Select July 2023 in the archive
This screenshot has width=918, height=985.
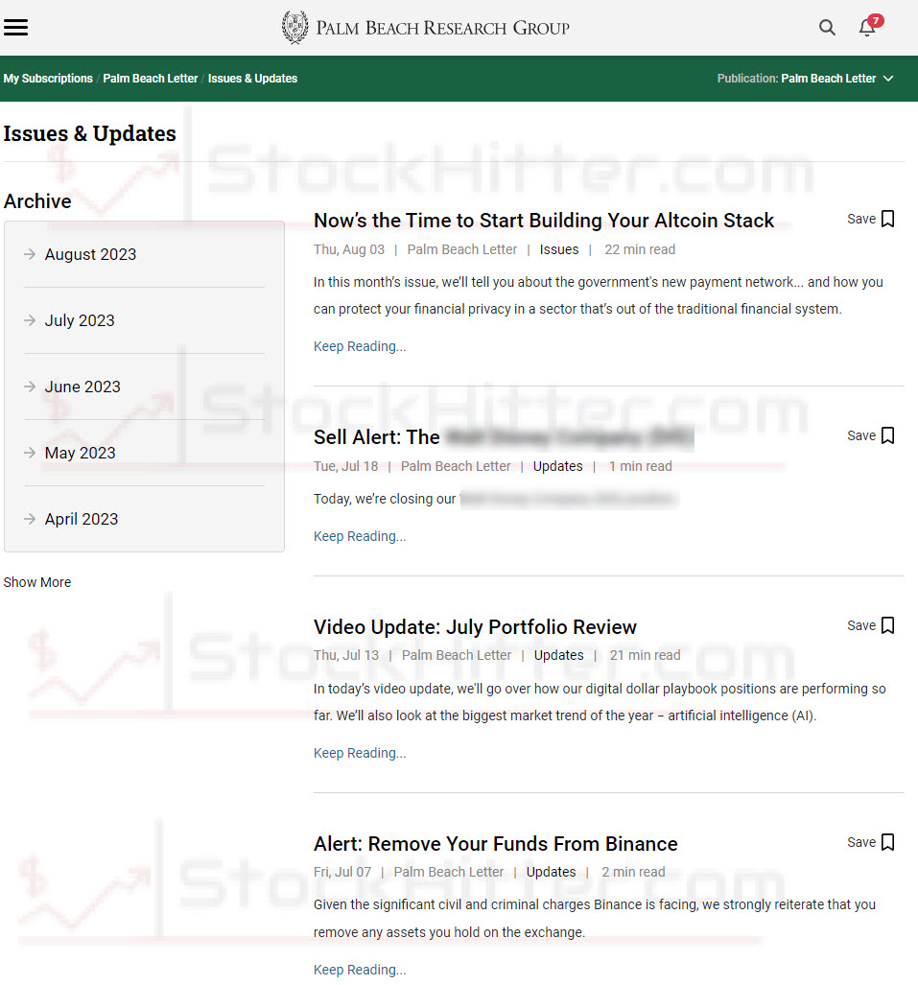click(80, 320)
